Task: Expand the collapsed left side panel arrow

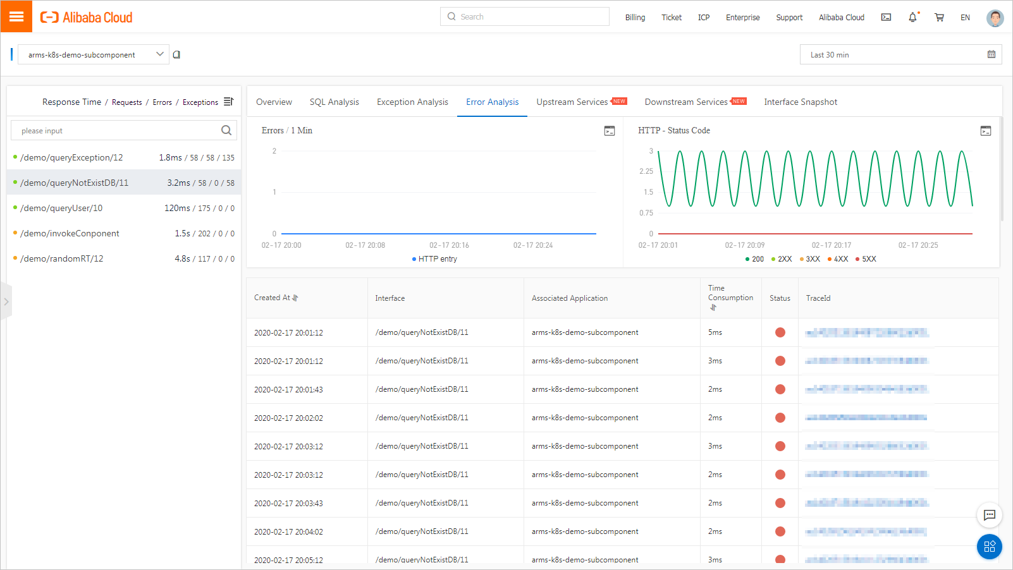Action: pos(6,301)
